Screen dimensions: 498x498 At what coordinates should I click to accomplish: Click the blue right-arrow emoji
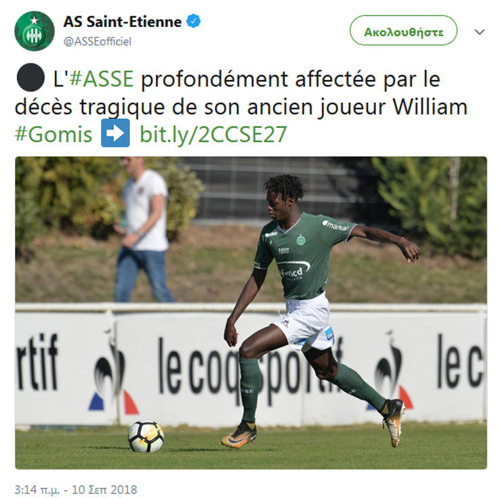click(x=115, y=133)
